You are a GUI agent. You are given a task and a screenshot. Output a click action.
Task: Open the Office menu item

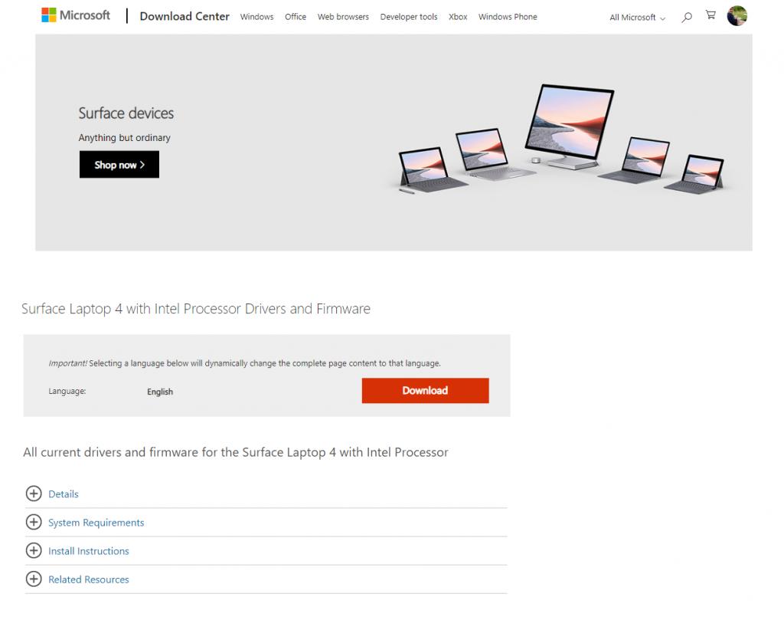(x=296, y=17)
